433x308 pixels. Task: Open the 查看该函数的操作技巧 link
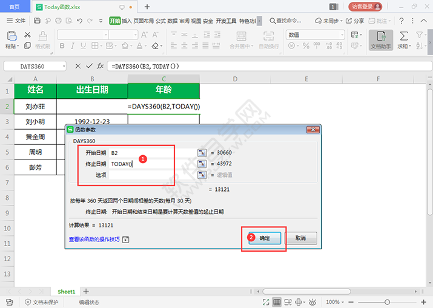coord(94,239)
